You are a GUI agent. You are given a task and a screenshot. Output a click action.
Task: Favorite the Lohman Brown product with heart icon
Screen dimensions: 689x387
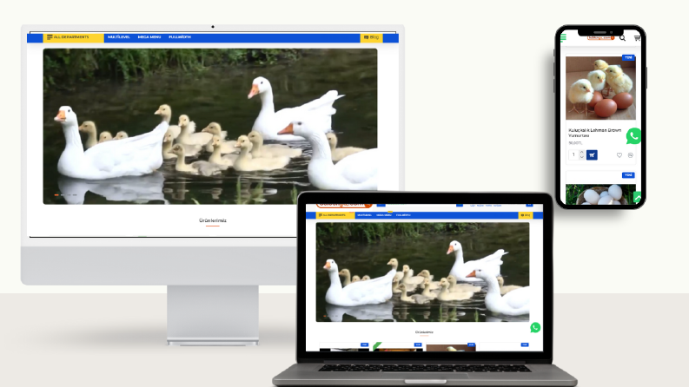[619, 155]
